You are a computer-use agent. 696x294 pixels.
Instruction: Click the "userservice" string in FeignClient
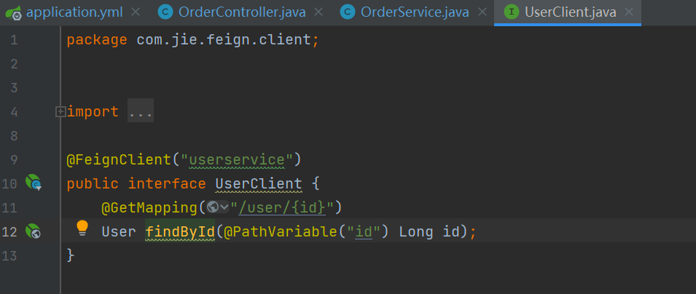pos(241,159)
